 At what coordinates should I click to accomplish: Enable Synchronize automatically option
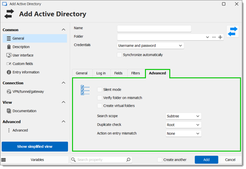pyautogui.click(x=119, y=55)
